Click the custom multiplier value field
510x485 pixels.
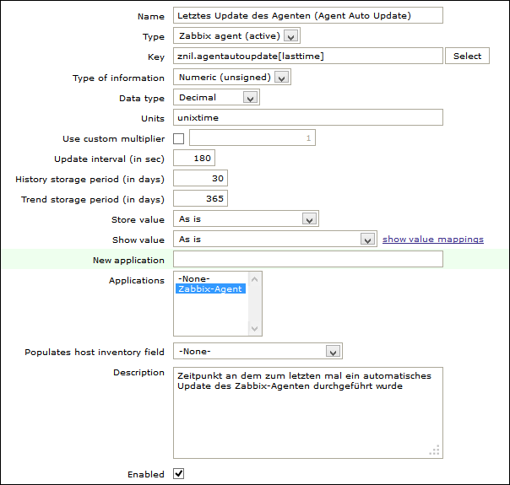pyautogui.click(x=252, y=137)
